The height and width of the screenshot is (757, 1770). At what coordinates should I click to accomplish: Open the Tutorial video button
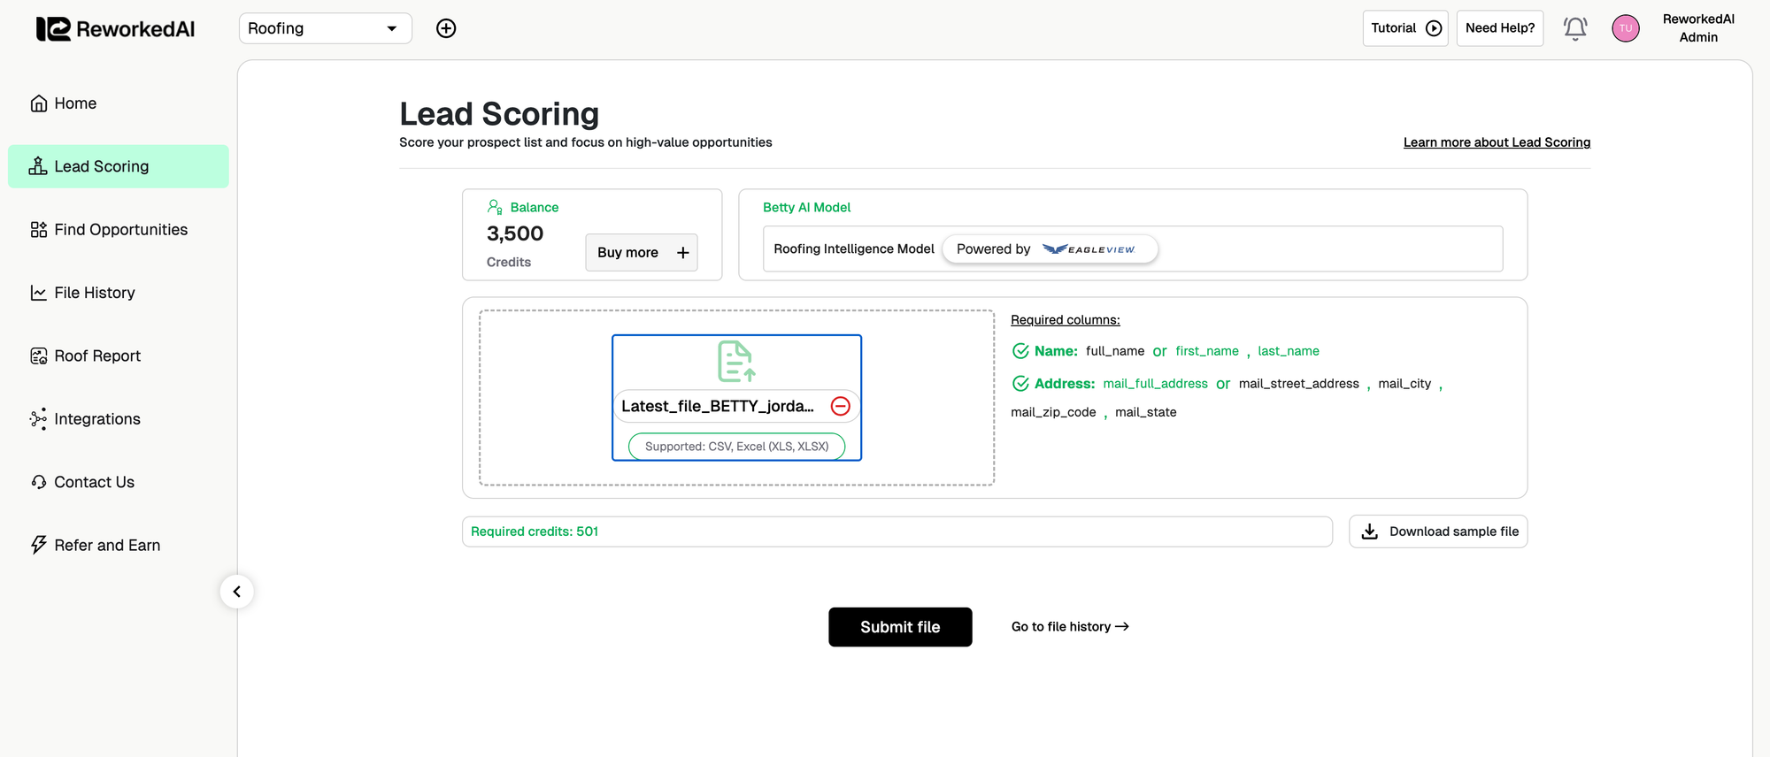pos(1404,28)
